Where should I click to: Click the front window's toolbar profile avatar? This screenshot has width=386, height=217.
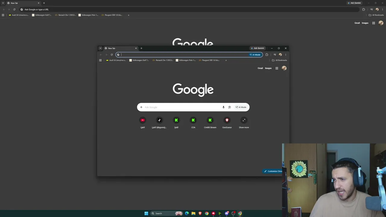(x=280, y=55)
